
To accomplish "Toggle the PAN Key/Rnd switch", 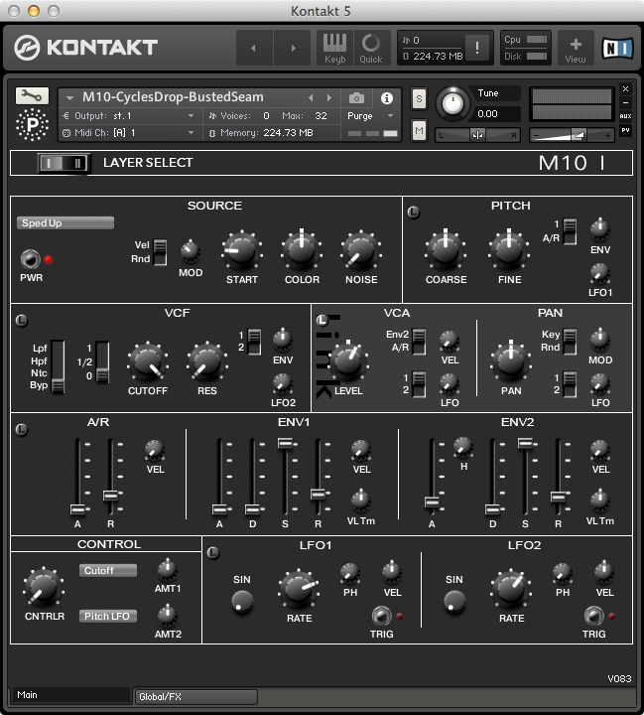I will tap(570, 342).
